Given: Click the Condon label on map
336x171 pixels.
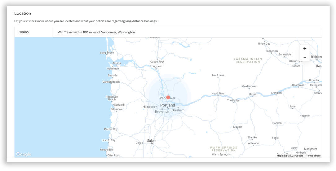Looking at the screenshot, I should click(277, 123).
